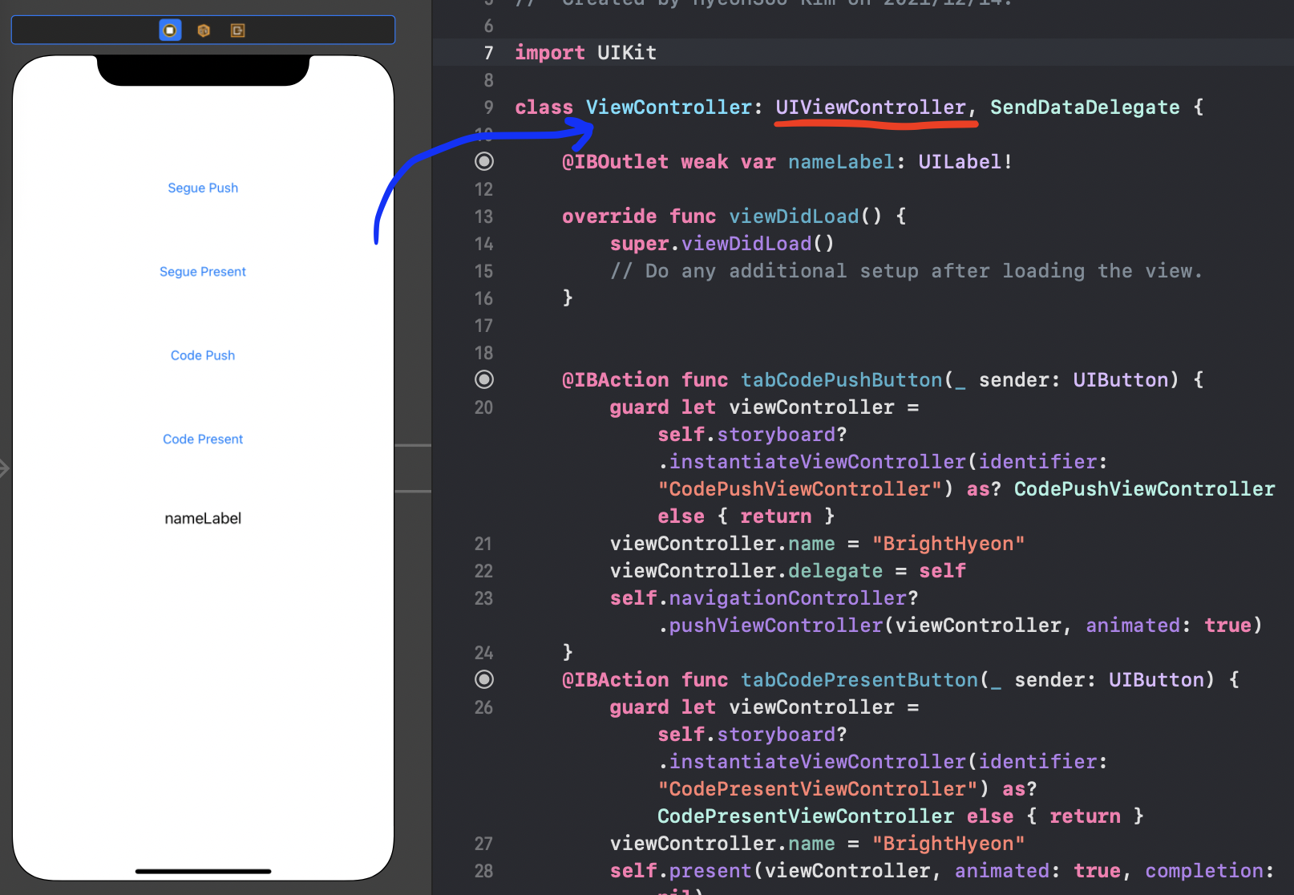This screenshot has width=1294, height=895.
Task: Click SendDataDelegate in class declaration
Action: 1084,107
